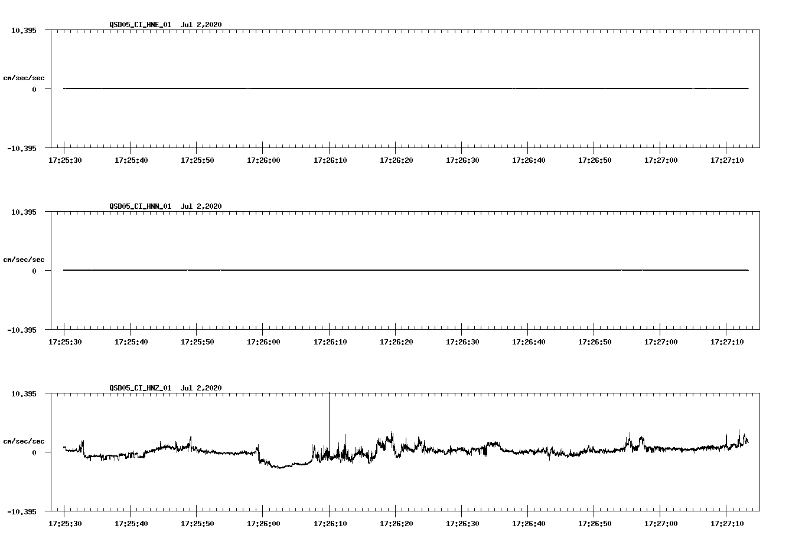Select 17:27:00 tick label below HNN plot
Viewport: 802px width, 545px height.
point(661,342)
